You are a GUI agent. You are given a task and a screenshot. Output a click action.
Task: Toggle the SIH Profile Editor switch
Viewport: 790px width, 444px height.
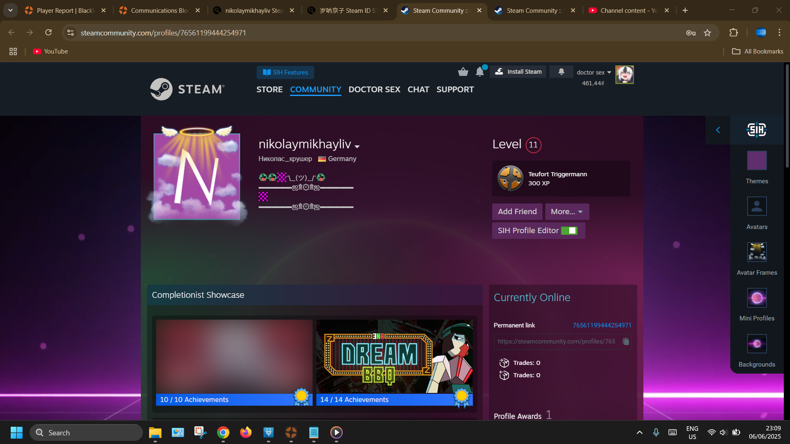(569, 231)
